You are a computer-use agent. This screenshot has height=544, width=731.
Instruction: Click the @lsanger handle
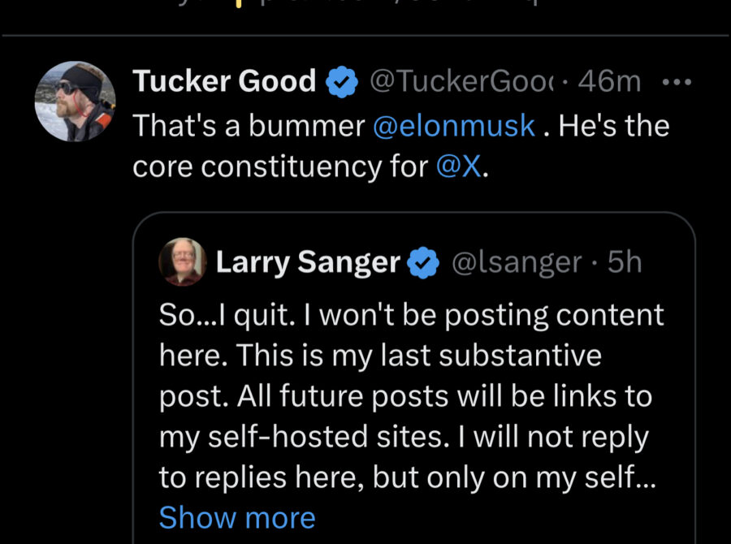(x=517, y=263)
